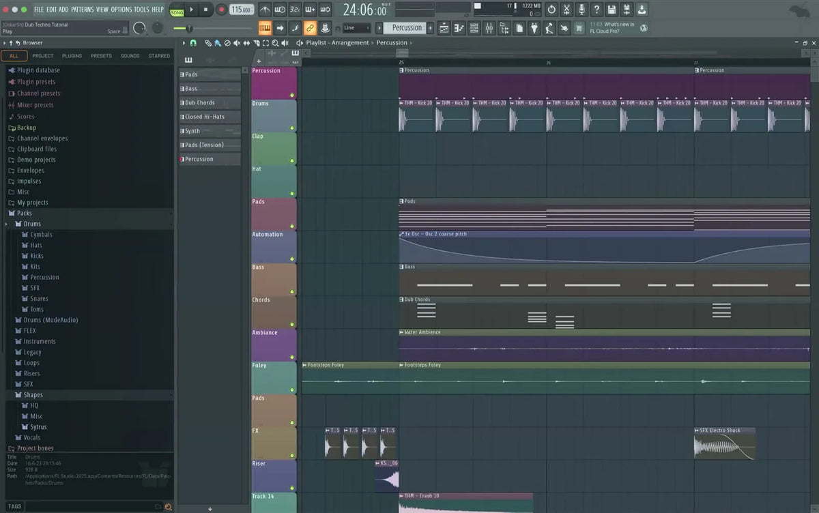Click the Record transport button
819x513 pixels.
[x=222, y=10]
